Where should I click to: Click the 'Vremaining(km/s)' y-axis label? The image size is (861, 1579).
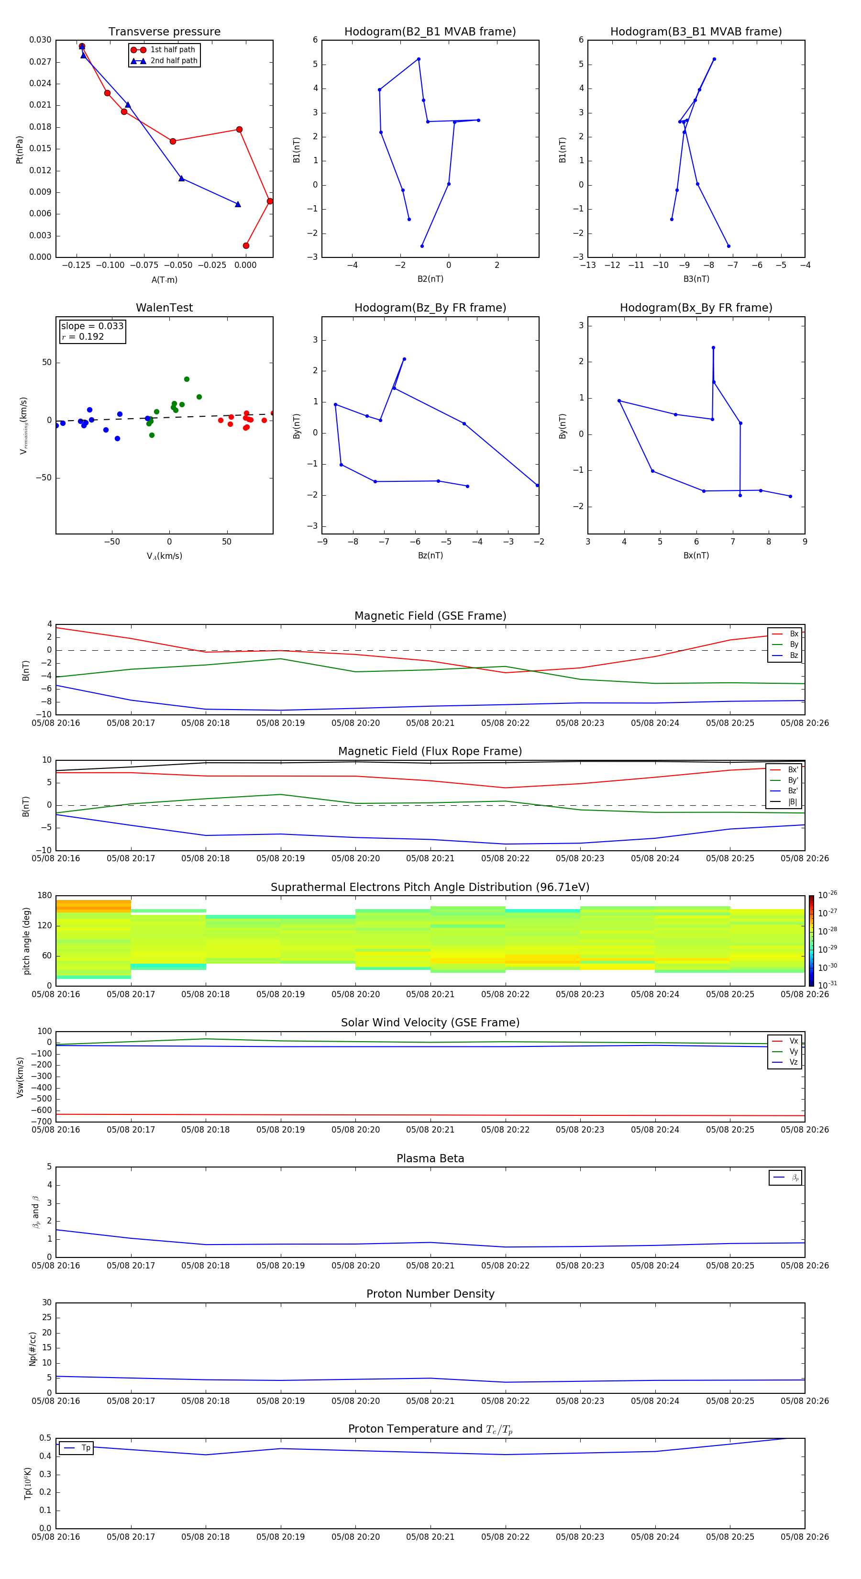coord(23,425)
